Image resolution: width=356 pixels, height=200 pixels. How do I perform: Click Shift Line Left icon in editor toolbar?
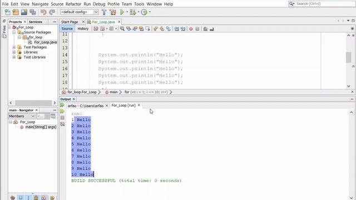[177, 29]
